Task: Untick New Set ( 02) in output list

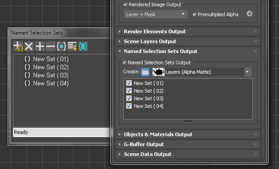Action: [129, 91]
